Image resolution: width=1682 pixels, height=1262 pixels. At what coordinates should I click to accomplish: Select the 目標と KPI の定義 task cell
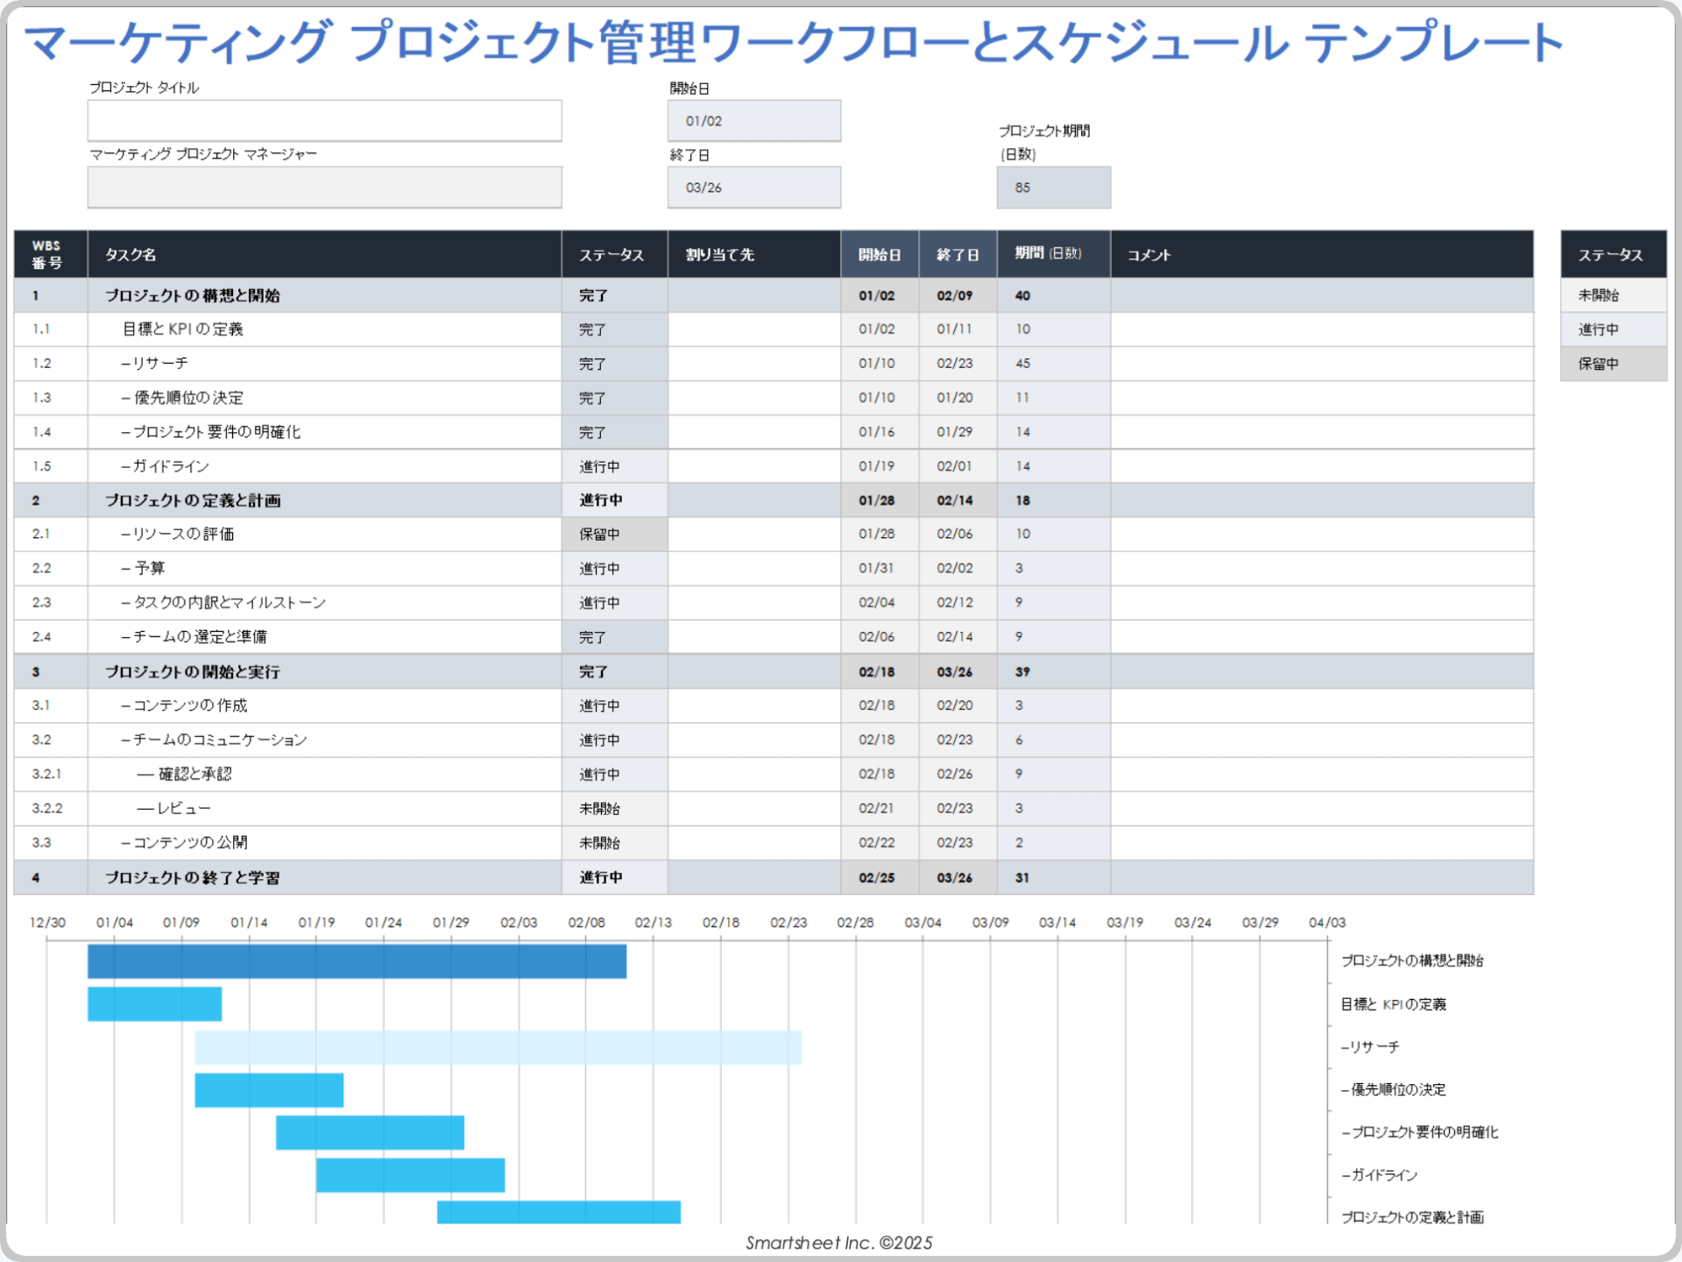click(x=324, y=330)
